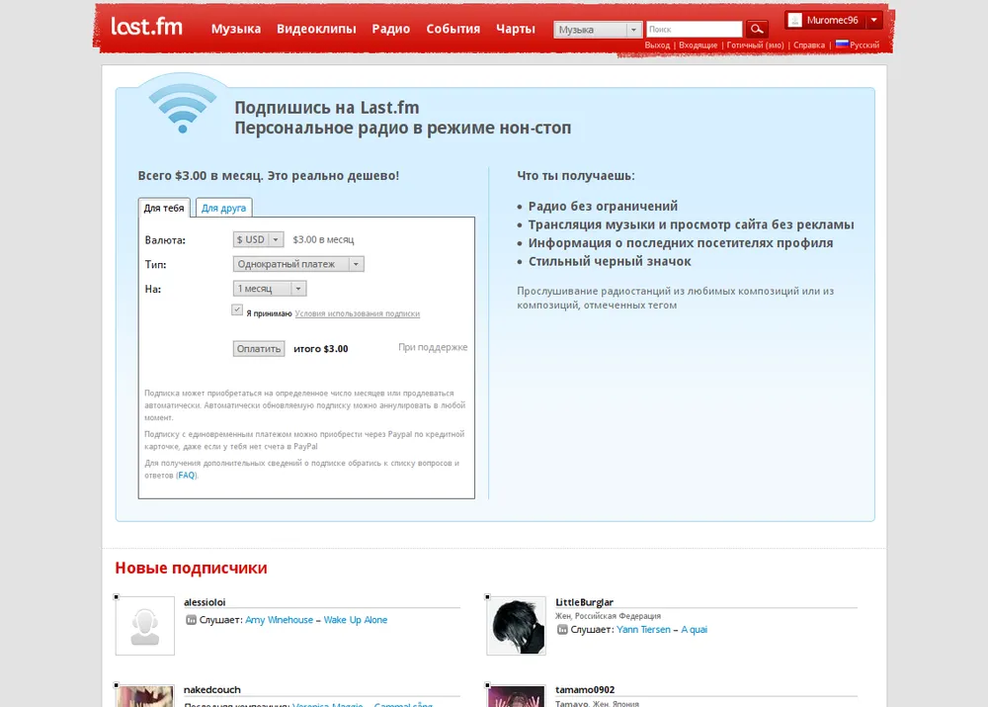Toggle the Я принимаю terms checkbox

pyautogui.click(x=237, y=309)
